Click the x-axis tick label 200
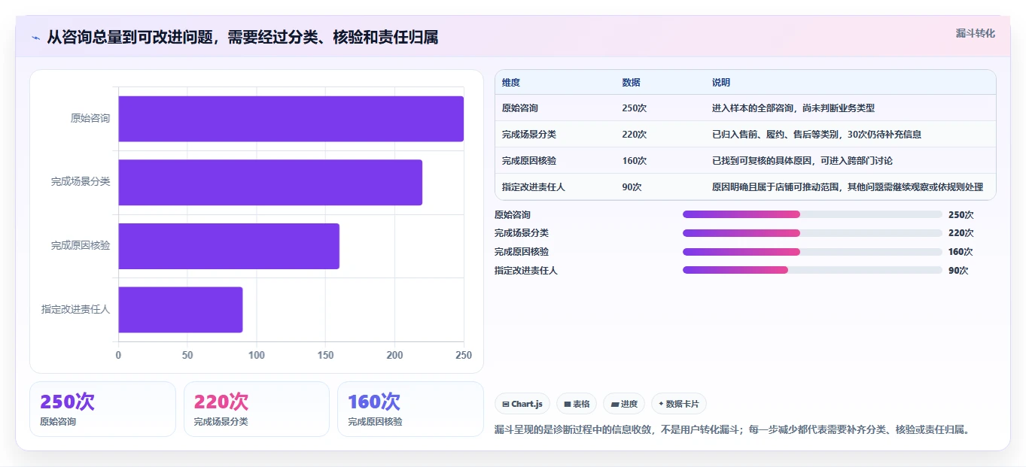 point(394,355)
